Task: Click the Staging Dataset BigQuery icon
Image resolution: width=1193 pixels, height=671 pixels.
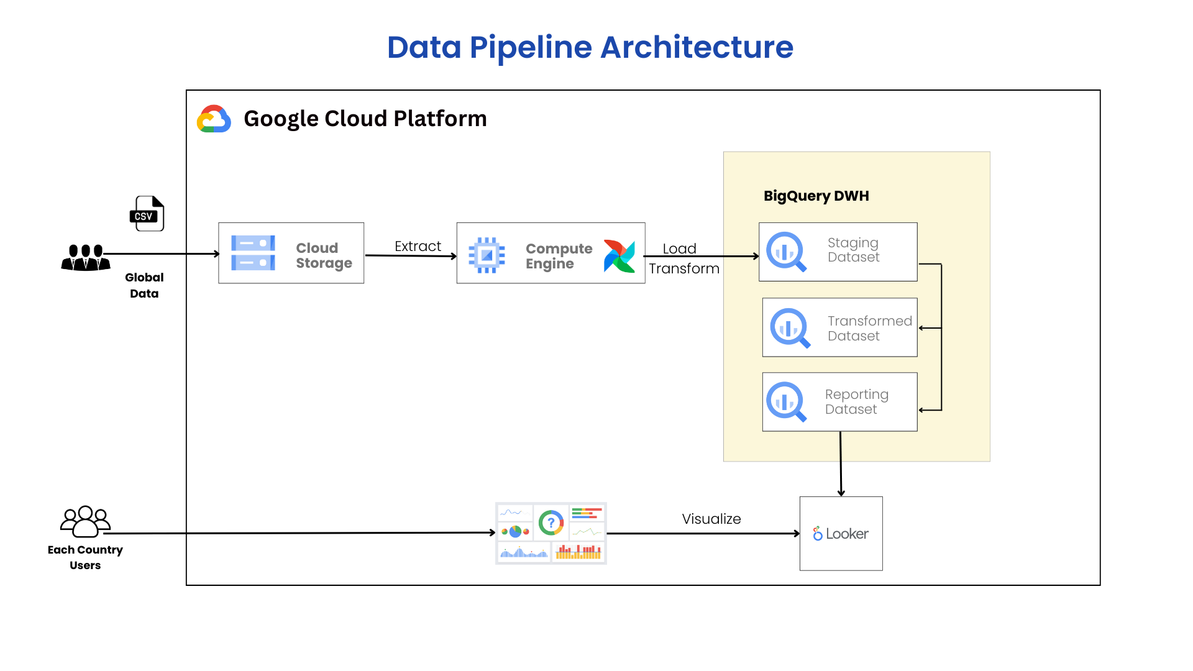Action: [x=786, y=252]
